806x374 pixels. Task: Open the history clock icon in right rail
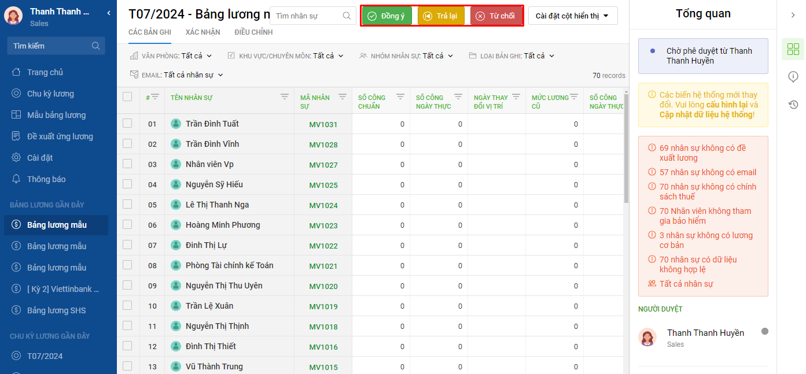point(793,105)
